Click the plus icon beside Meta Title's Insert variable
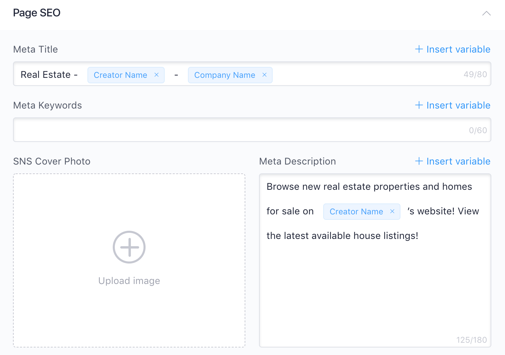The width and height of the screenshot is (505, 355). click(419, 49)
